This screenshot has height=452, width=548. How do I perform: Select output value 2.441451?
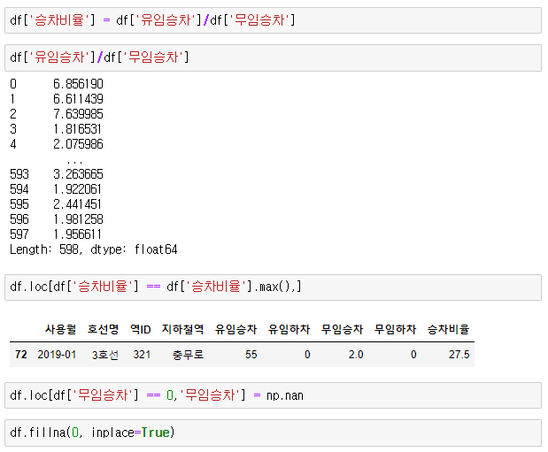coord(78,204)
